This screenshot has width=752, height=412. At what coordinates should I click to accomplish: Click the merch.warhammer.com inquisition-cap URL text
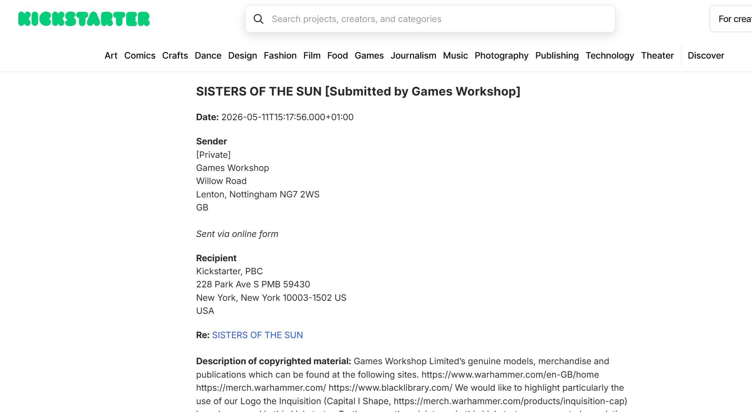(510, 401)
